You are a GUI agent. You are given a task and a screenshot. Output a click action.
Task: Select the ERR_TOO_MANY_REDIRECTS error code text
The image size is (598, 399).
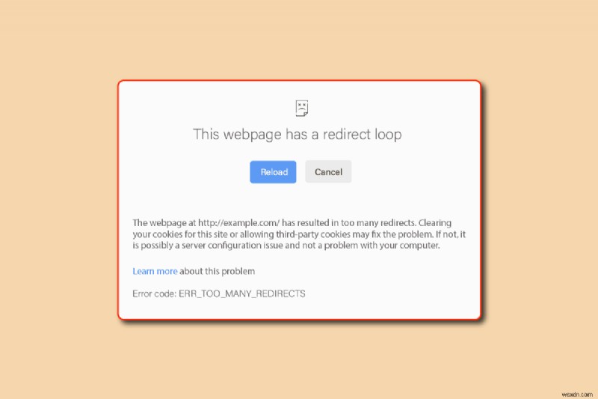coord(242,293)
